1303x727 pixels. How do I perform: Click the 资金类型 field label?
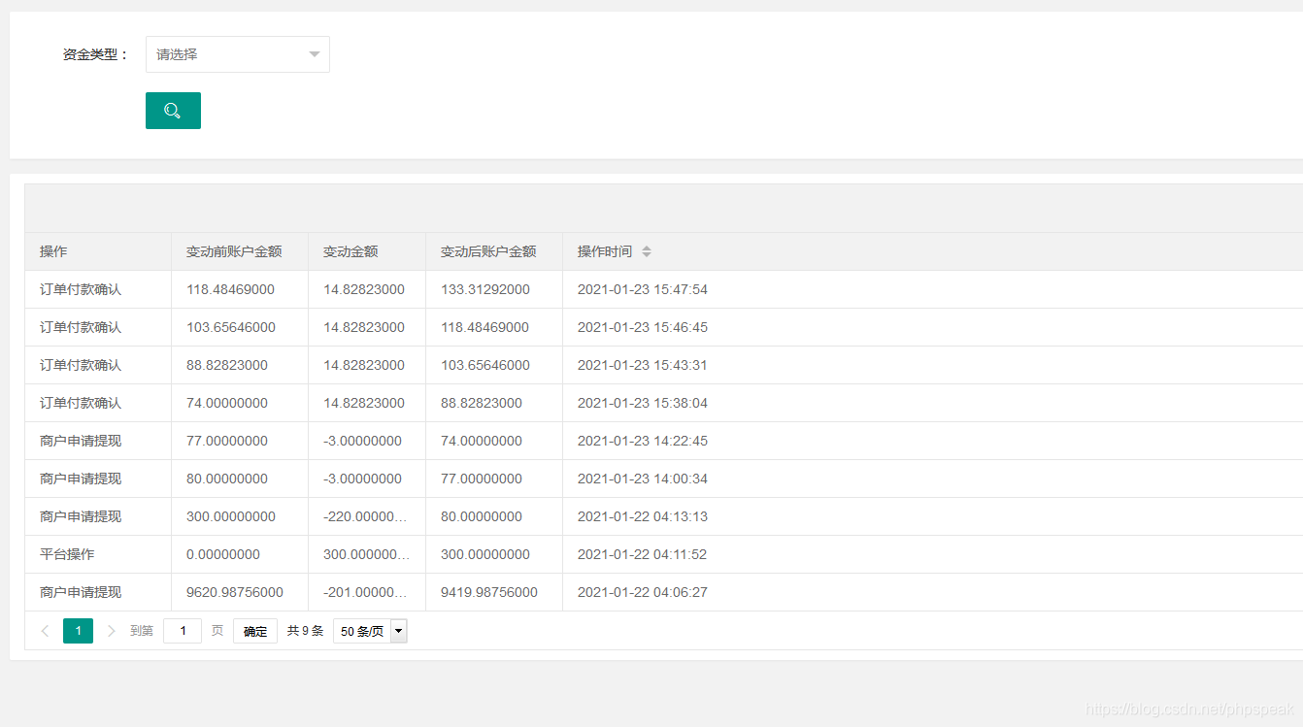[95, 54]
